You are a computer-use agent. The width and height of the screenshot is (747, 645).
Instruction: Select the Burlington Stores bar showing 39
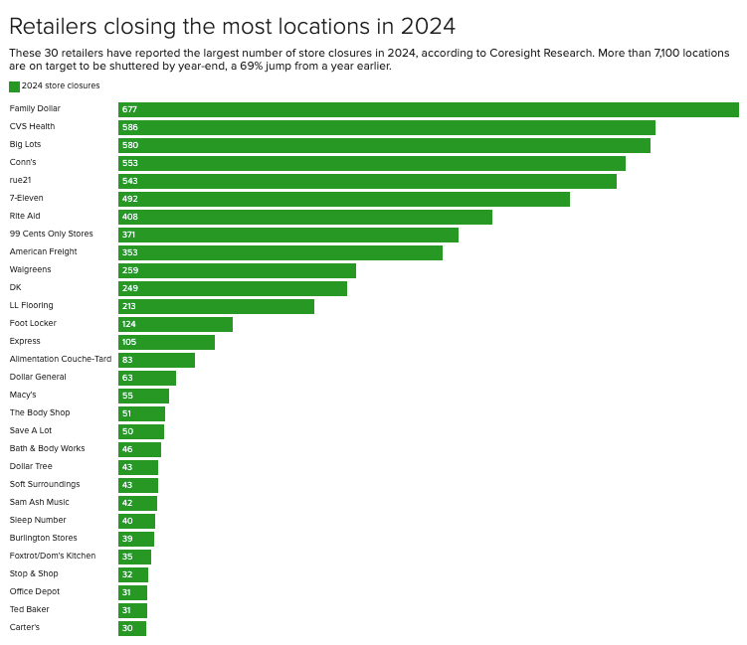coord(136,539)
